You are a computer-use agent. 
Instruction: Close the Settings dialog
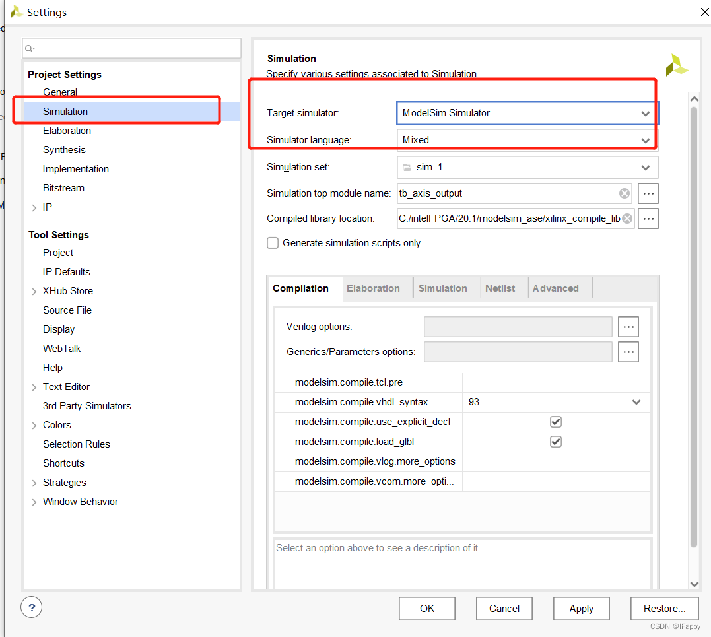coord(704,12)
